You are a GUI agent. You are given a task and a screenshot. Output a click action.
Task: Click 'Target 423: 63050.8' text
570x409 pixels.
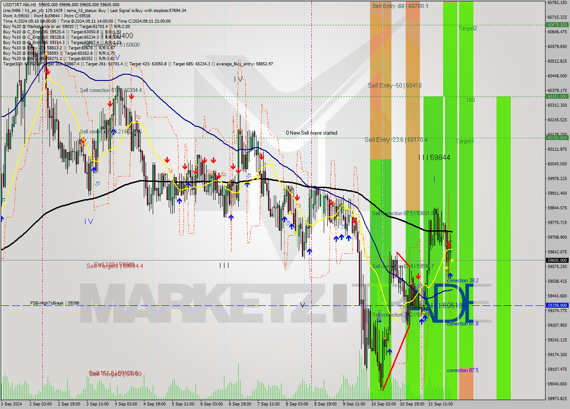(x=148, y=64)
